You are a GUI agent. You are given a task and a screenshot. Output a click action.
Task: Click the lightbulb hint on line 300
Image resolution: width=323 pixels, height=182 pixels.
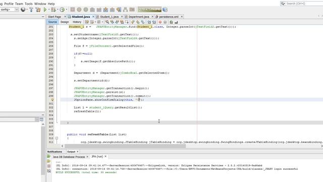point(52,100)
